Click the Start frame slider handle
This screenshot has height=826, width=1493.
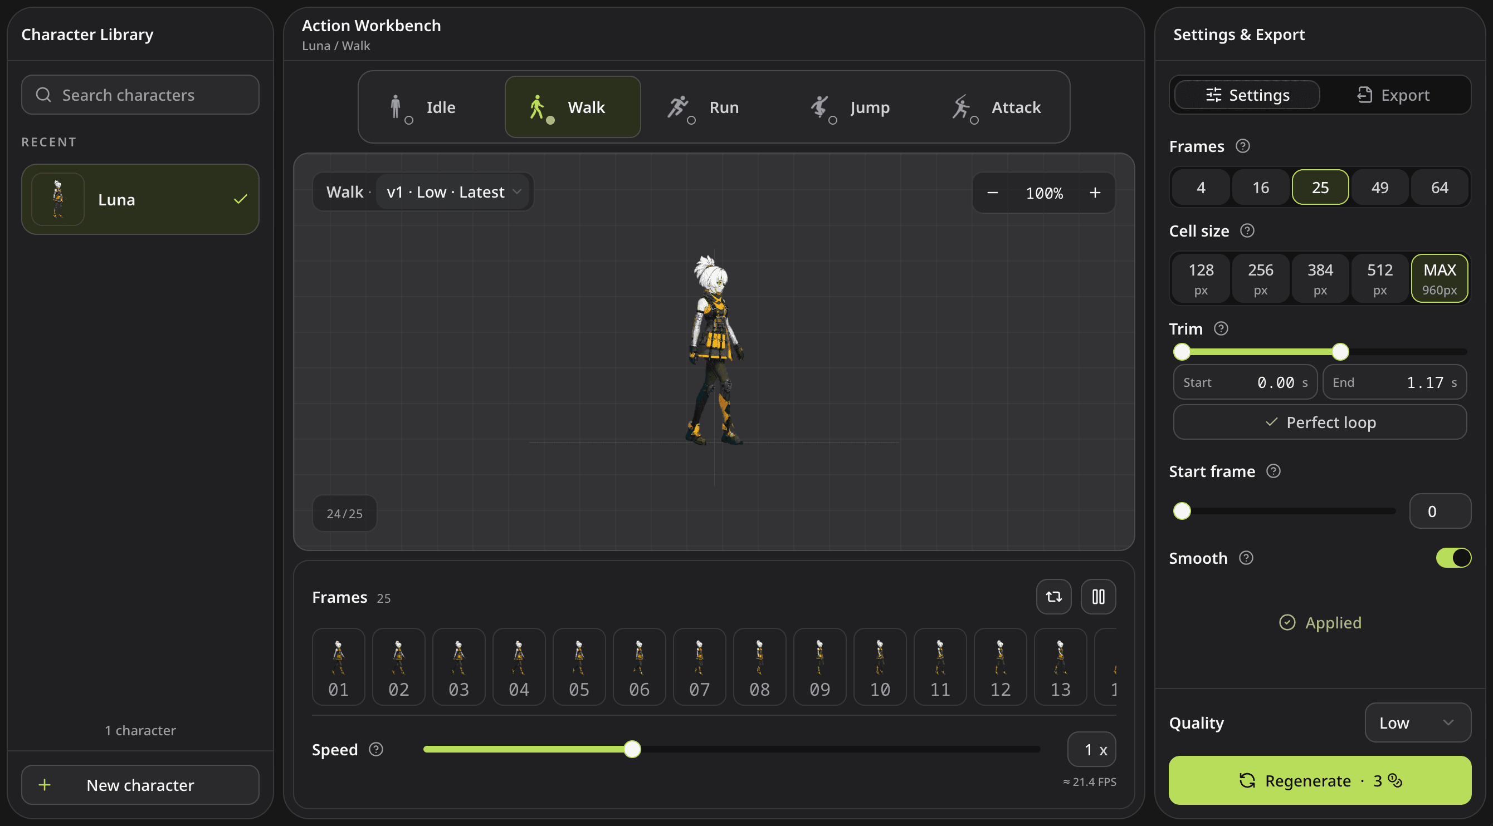point(1182,511)
